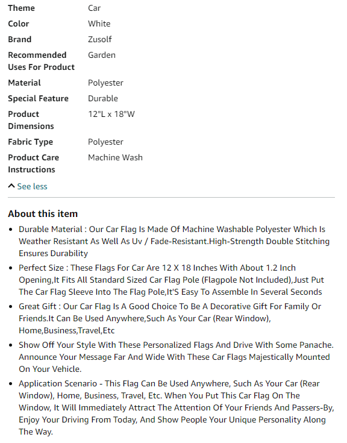This screenshot has height=443, width=347.
Task: Select the Machine Wash care instruction value
Action: (115, 157)
